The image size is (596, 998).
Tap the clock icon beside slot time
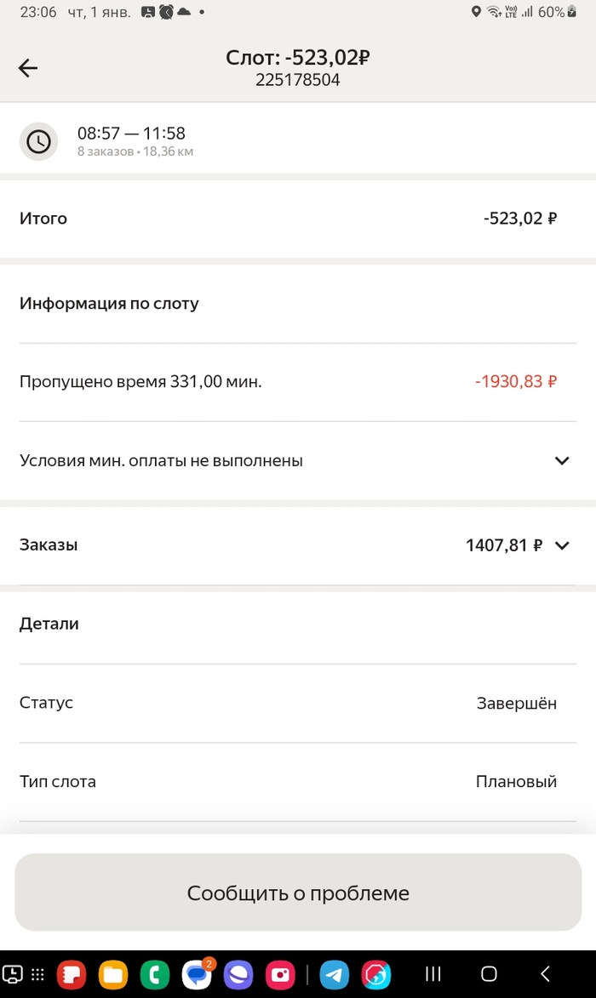point(38,141)
